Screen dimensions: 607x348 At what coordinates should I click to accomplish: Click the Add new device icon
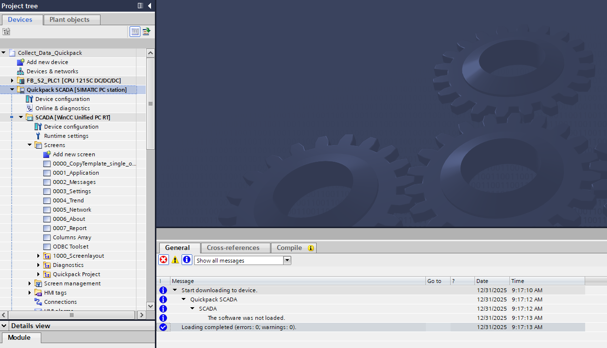click(20, 62)
